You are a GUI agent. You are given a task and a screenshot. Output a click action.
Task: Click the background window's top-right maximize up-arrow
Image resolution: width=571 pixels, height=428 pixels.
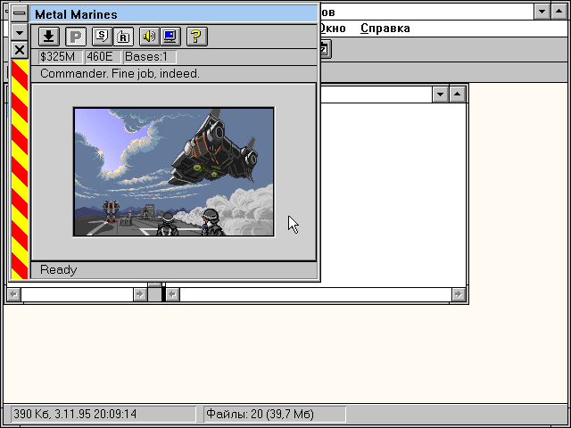559,12
